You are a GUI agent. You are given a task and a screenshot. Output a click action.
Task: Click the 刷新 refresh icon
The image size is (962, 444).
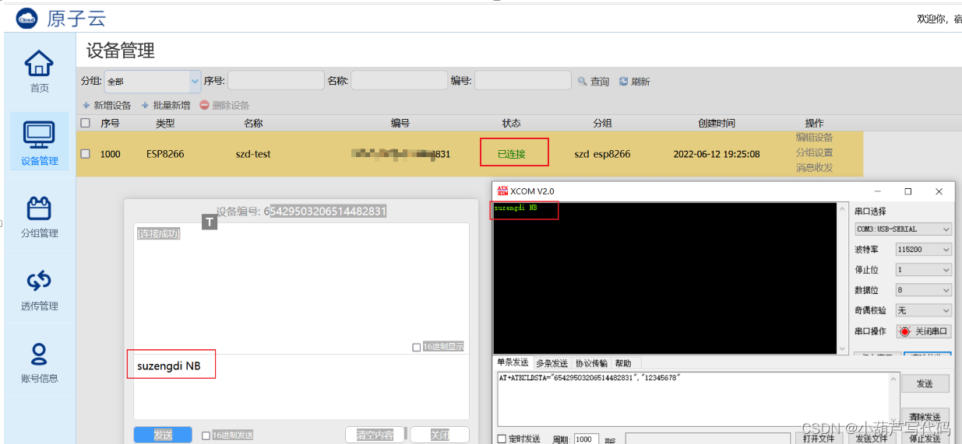(623, 81)
